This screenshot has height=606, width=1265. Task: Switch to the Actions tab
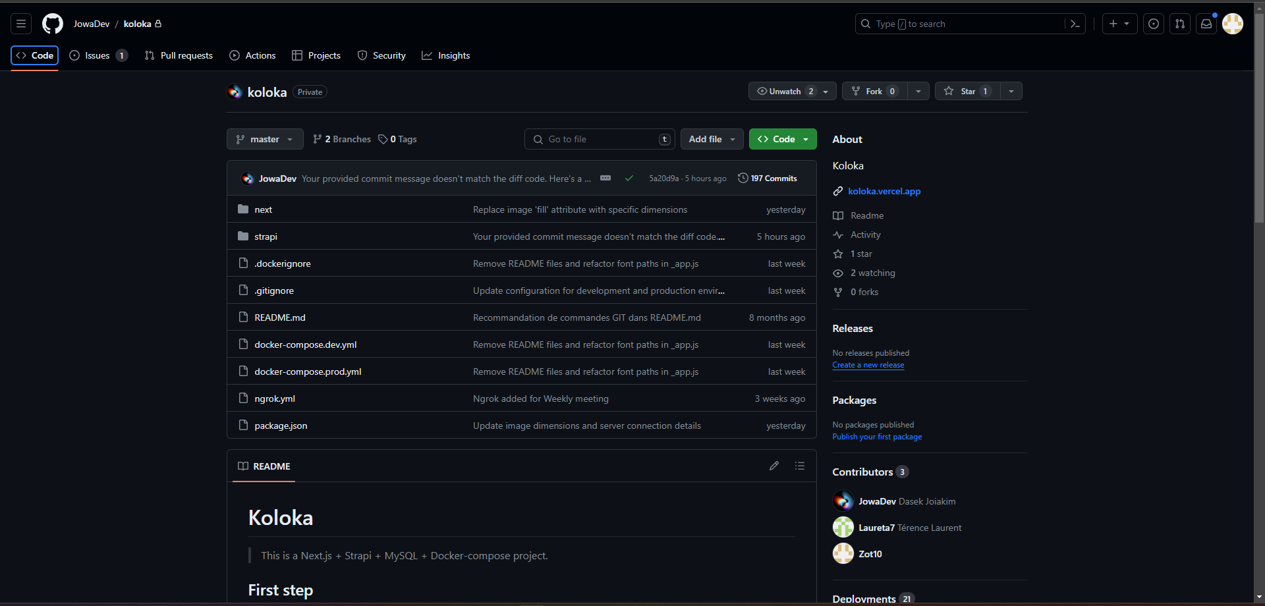pyautogui.click(x=252, y=55)
